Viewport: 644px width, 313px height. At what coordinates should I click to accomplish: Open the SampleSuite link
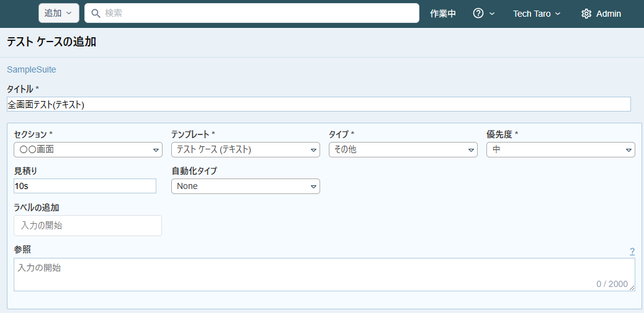(32, 69)
